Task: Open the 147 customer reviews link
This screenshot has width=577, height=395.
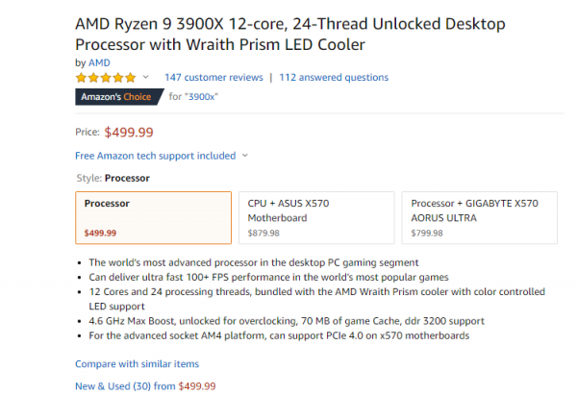Action: click(213, 77)
